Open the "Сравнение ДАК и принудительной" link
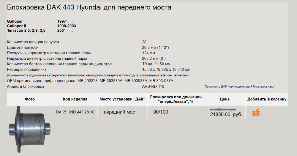 coord(228,87)
